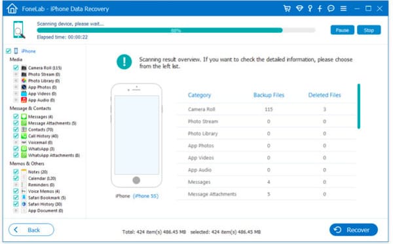Screen dimensions: 393x244
Task: Open the feedback chat bubble icon
Action: click(x=331, y=9)
